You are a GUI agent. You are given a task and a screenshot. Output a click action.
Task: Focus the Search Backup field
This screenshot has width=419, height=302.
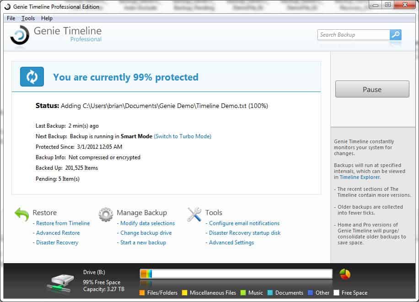[354, 35]
